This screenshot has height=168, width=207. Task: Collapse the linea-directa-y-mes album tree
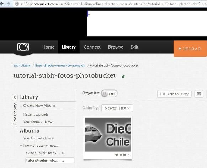[x=21, y=146]
